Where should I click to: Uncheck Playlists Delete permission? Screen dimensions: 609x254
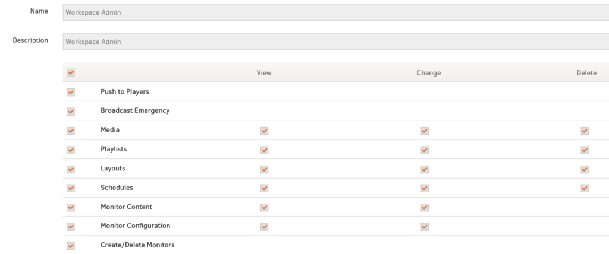[x=585, y=150]
